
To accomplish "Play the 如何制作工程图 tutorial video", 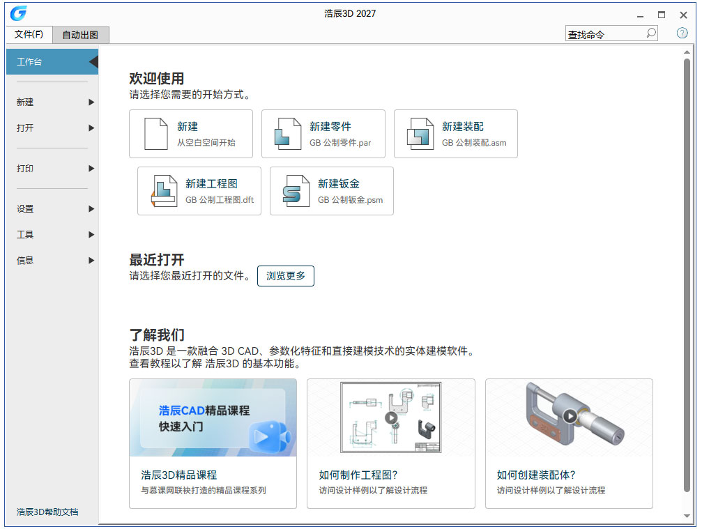I will tap(391, 417).
